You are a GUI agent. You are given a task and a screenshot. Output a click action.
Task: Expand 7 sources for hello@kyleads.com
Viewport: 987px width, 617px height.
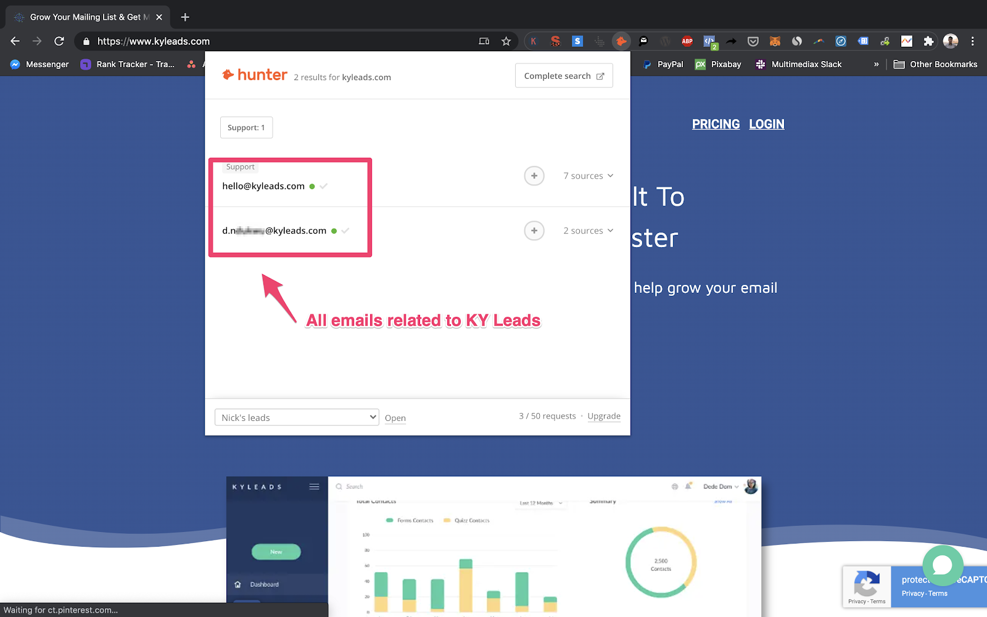pos(588,176)
